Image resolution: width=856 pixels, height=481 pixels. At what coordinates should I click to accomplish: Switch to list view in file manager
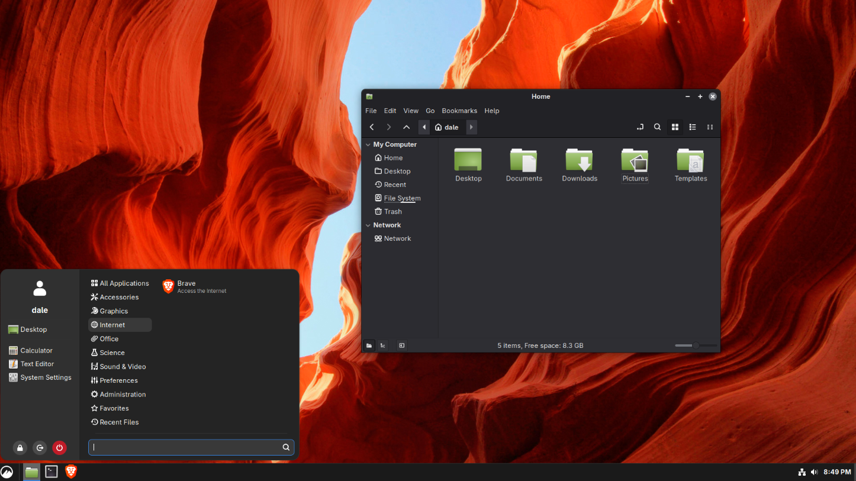coord(692,127)
